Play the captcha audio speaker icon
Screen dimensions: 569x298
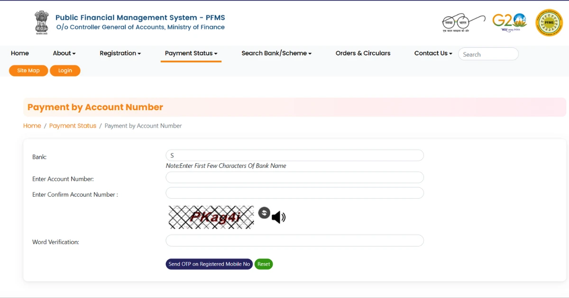pos(279,217)
